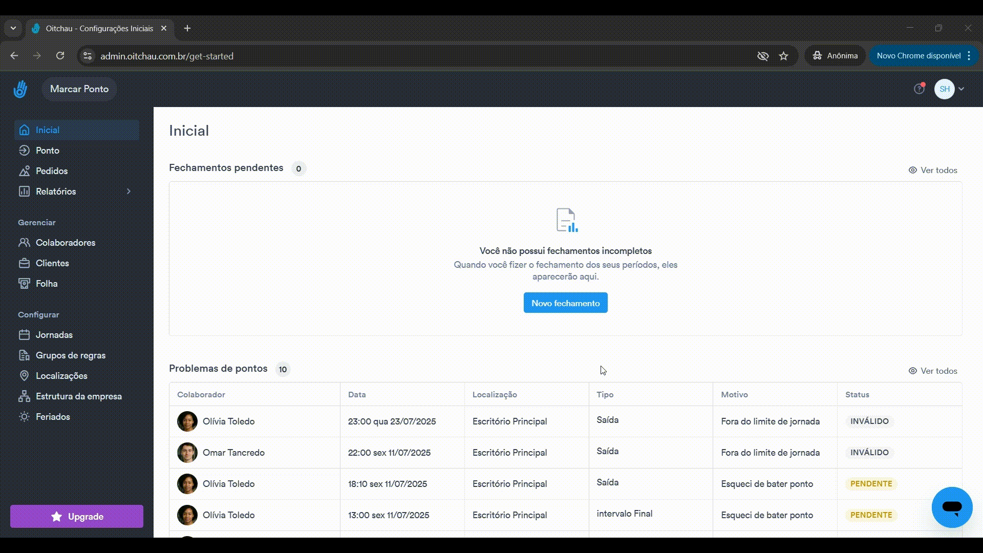Show all Fechamentos pendentes via Ver todos
The width and height of the screenshot is (983, 553).
click(x=932, y=170)
